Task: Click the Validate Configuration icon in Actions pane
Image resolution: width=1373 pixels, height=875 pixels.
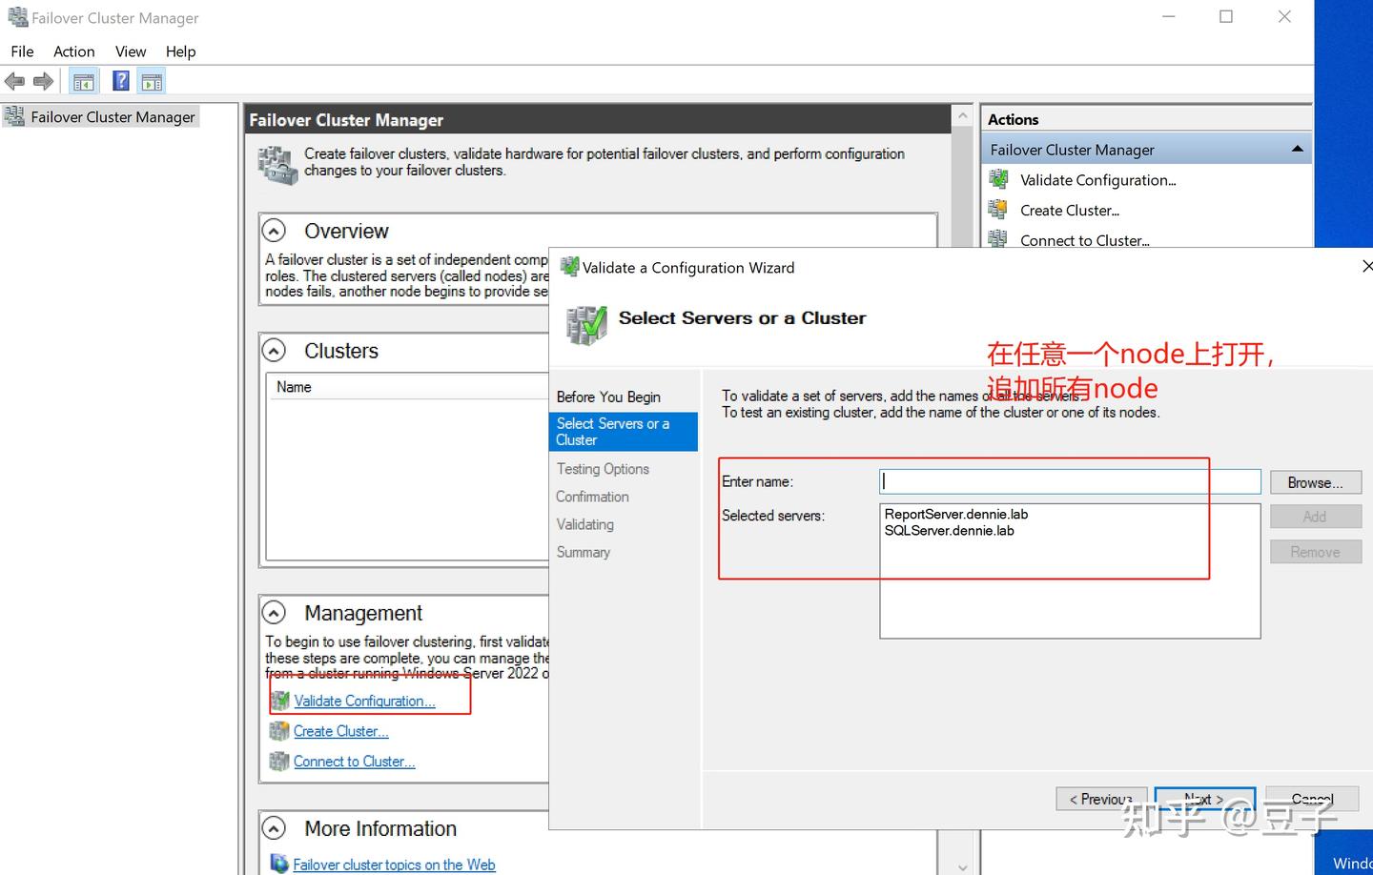Action: coord(998,179)
